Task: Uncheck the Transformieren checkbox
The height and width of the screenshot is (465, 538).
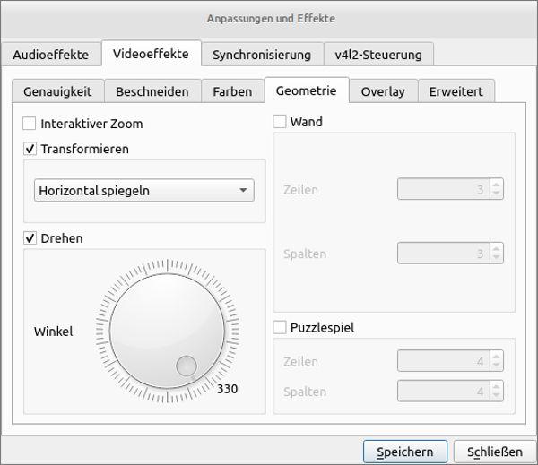Action: (30, 149)
